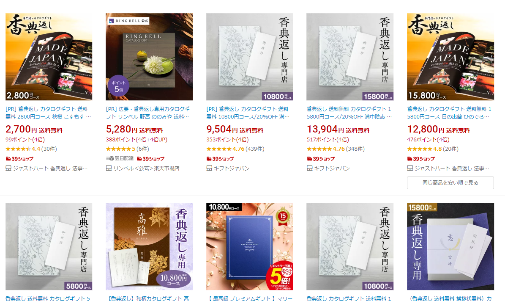Open the 15800円コース 日の出蘭 title link
505x301 pixels.
click(450, 113)
